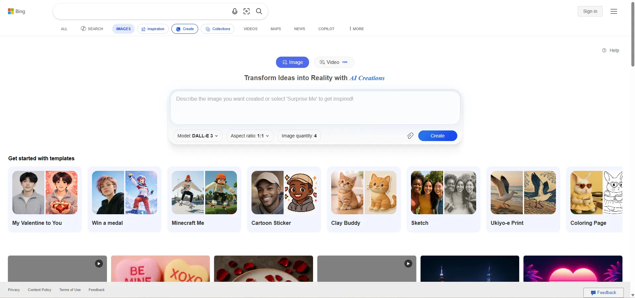Switch to Video generation mode

point(333,62)
